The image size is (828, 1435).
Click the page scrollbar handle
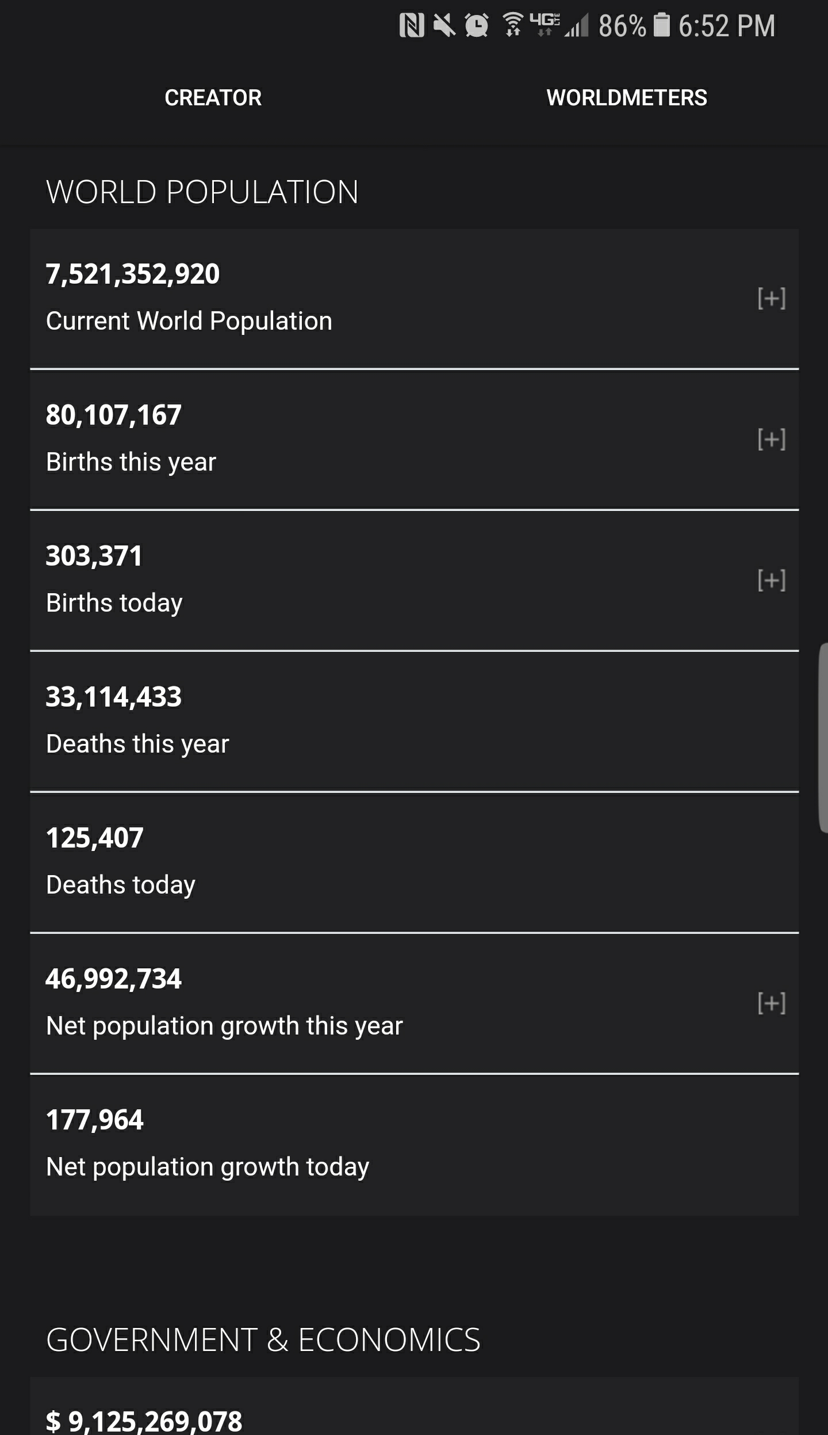tap(823, 738)
